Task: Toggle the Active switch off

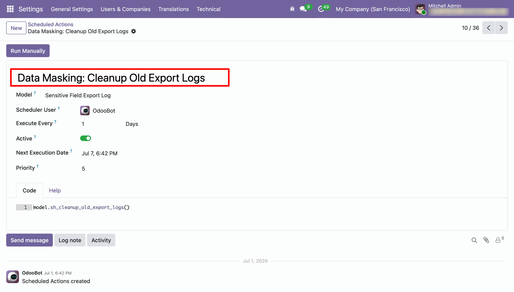Action: pos(86,138)
